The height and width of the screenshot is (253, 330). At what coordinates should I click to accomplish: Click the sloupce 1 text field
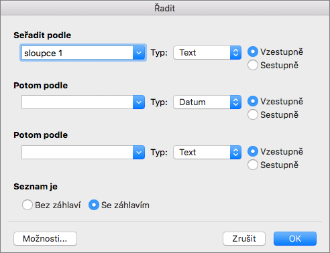coord(77,53)
